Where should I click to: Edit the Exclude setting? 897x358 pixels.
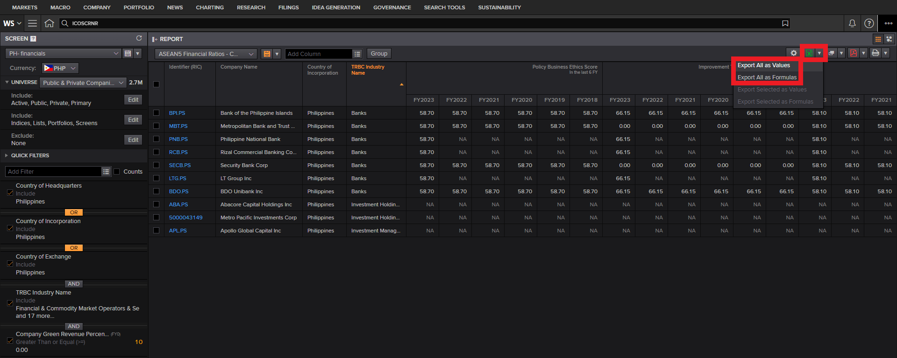pyautogui.click(x=133, y=140)
